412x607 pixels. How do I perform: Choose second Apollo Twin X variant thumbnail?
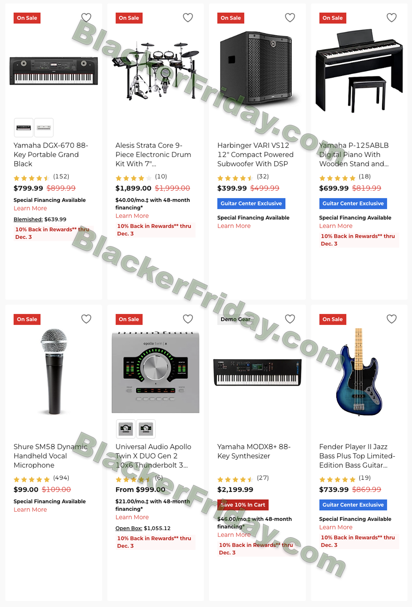click(146, 429)
